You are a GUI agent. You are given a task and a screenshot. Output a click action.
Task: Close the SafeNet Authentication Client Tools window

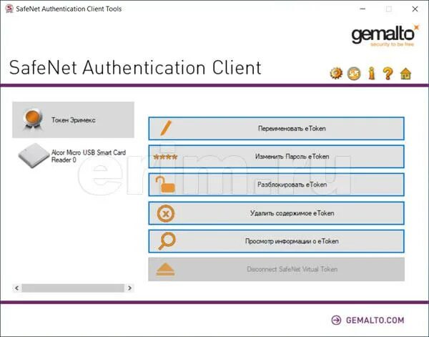[x=415, y=9]
